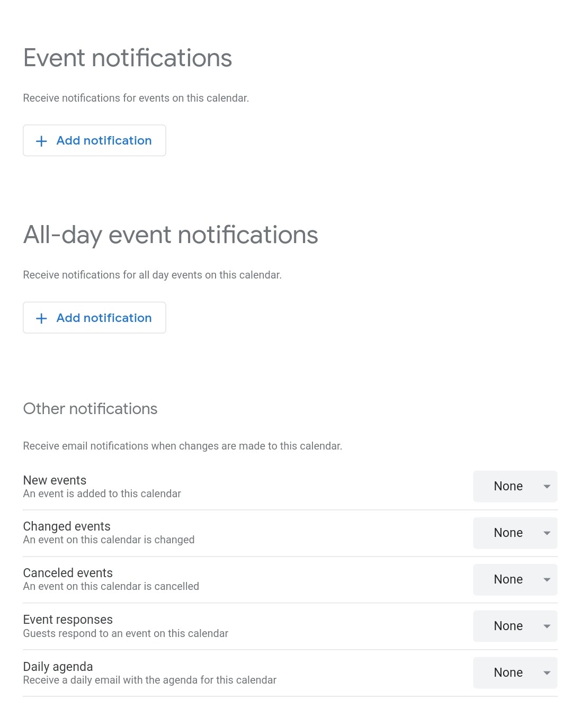Click the All-day event notifications heading

[171, 235]
